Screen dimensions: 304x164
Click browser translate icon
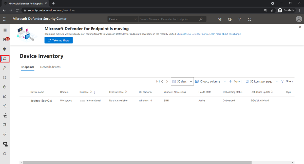[x=266, y=10]
